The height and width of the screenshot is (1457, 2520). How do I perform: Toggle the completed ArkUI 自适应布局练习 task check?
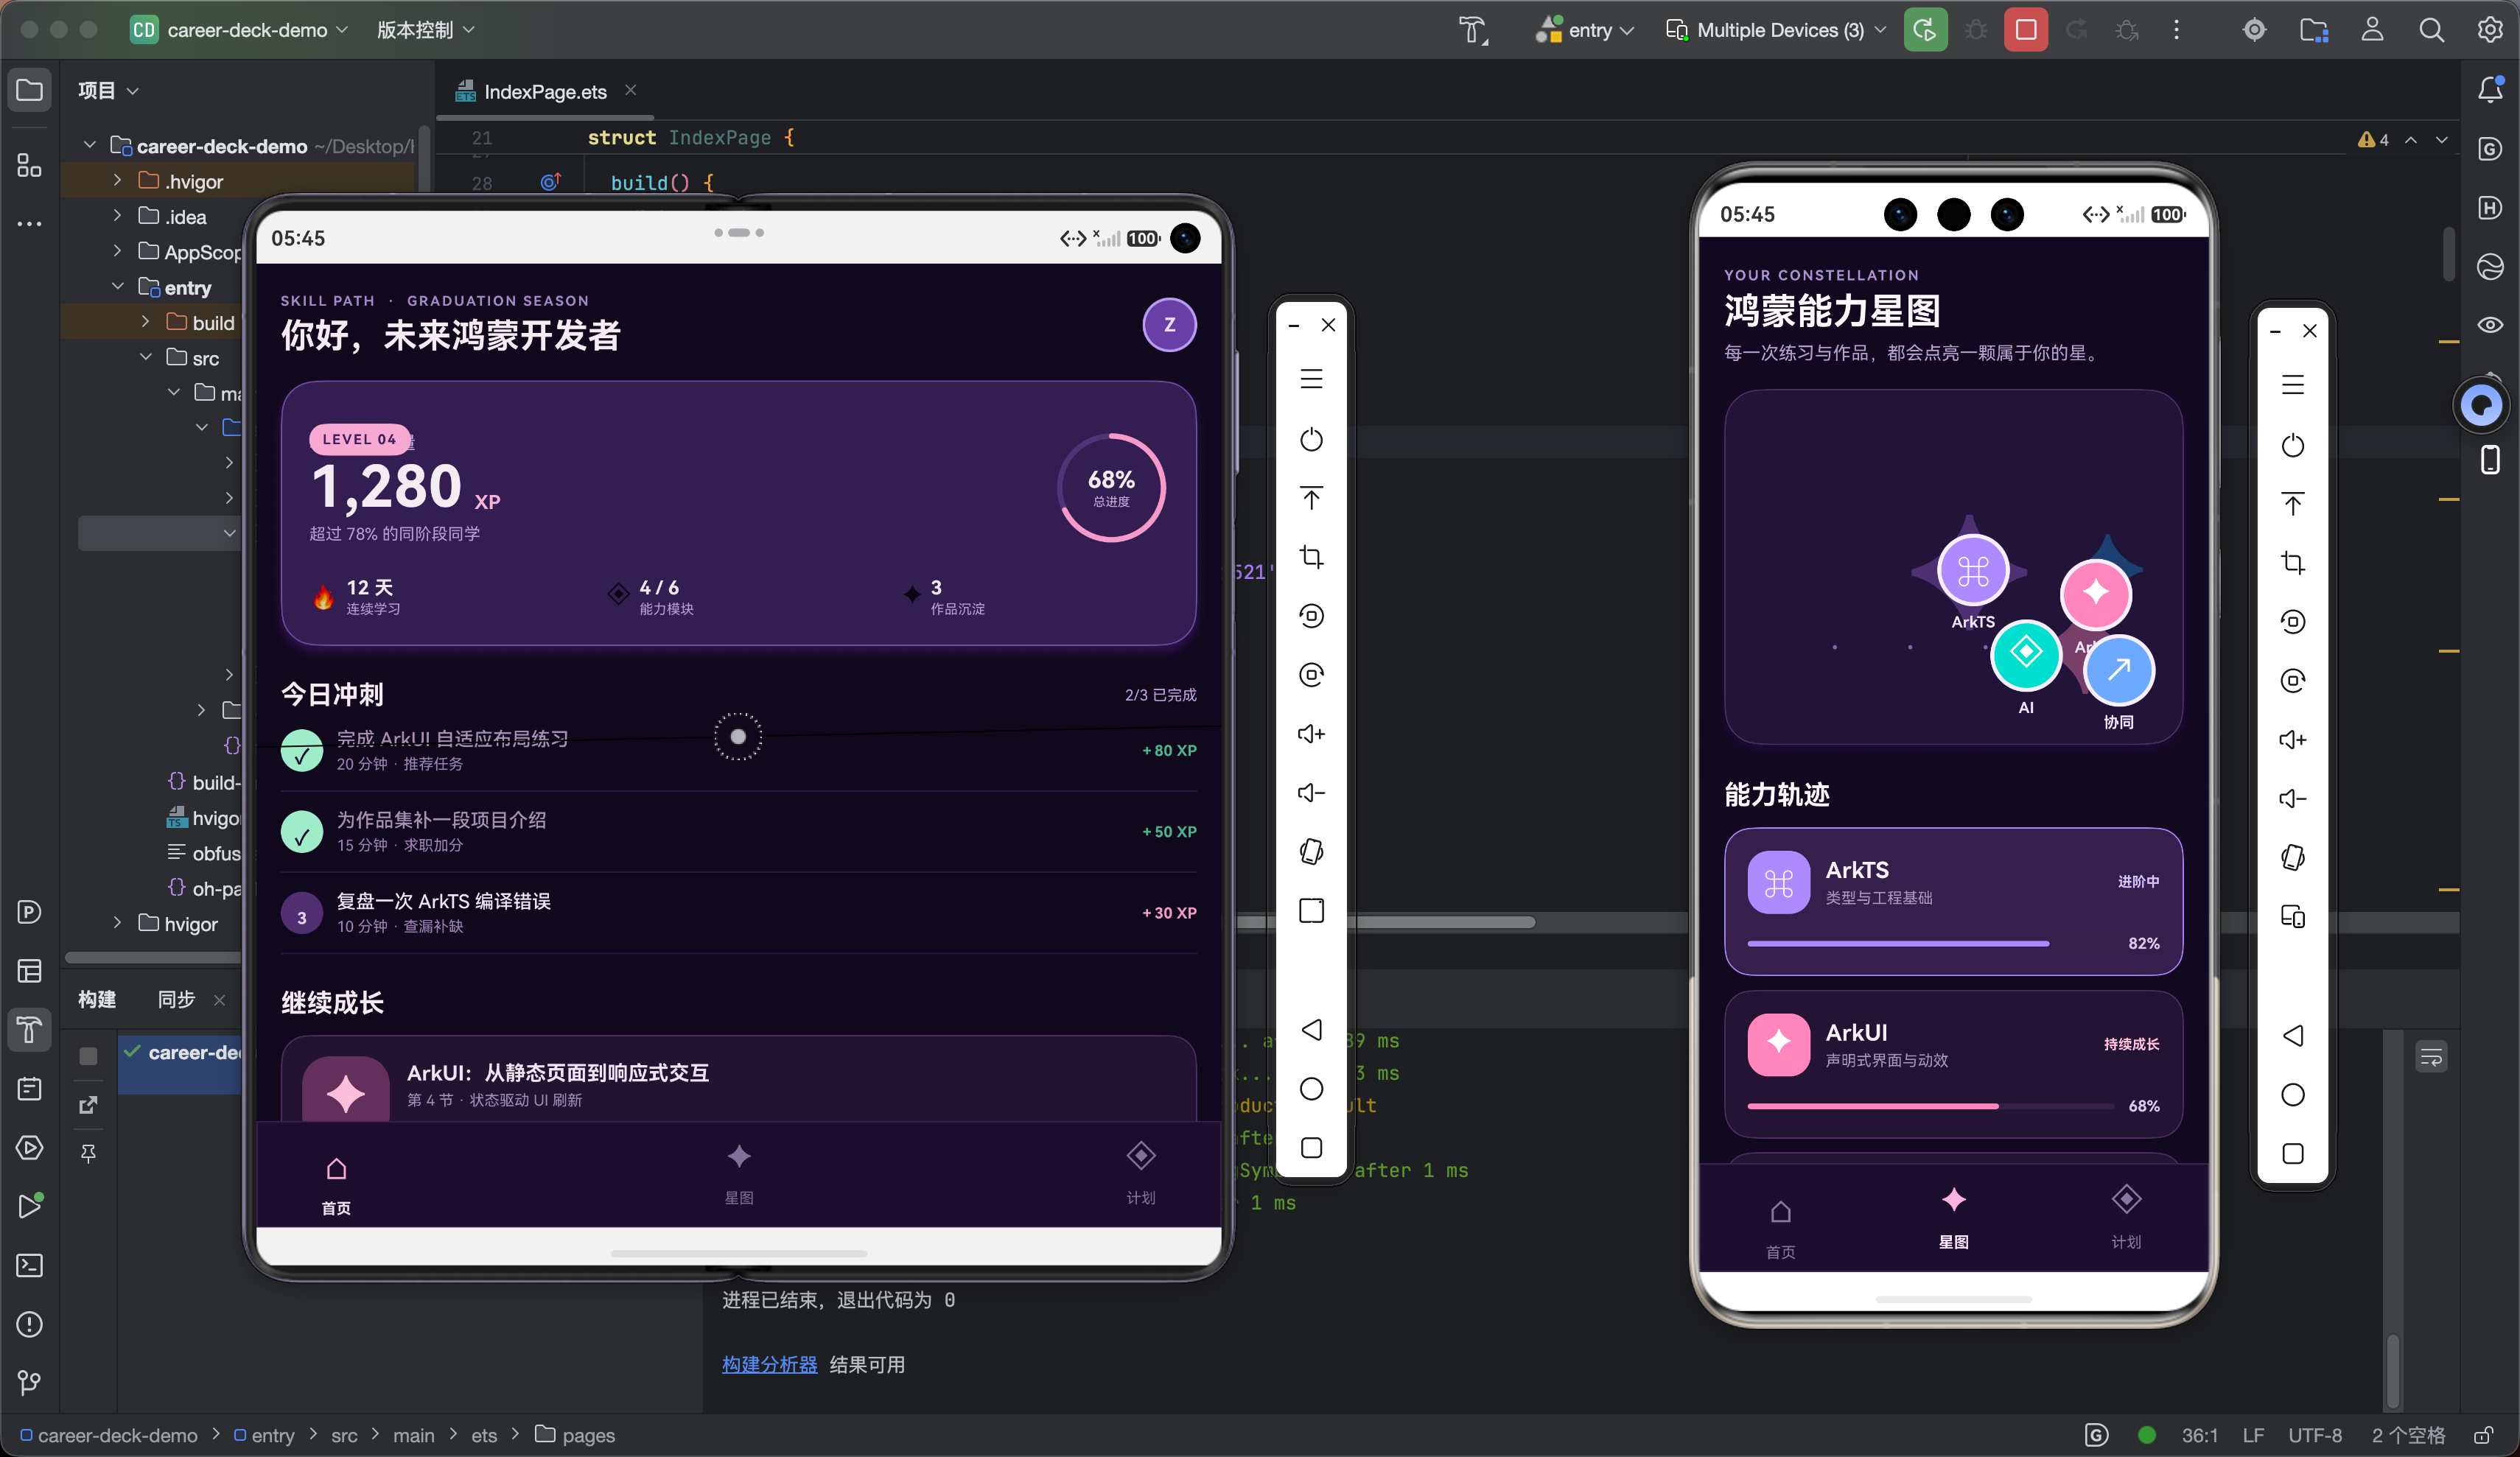click(302, 751)
